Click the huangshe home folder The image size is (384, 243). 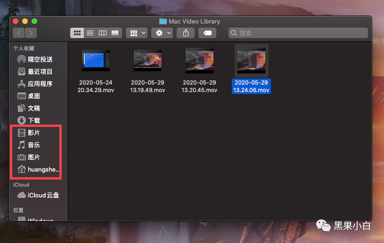tap(43, 169)
